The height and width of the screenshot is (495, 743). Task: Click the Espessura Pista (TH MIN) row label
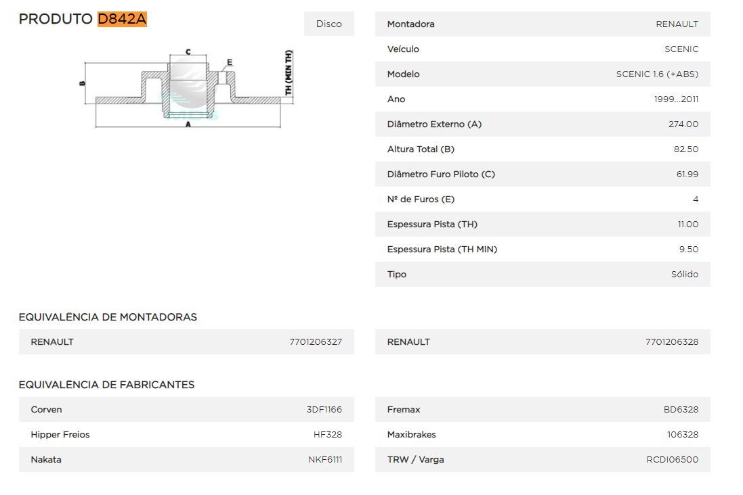[x=442, y=250]
